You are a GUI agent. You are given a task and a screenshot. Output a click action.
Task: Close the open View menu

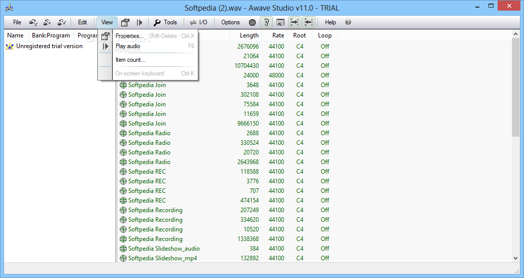pyautogui.click(x=107, y=22)
